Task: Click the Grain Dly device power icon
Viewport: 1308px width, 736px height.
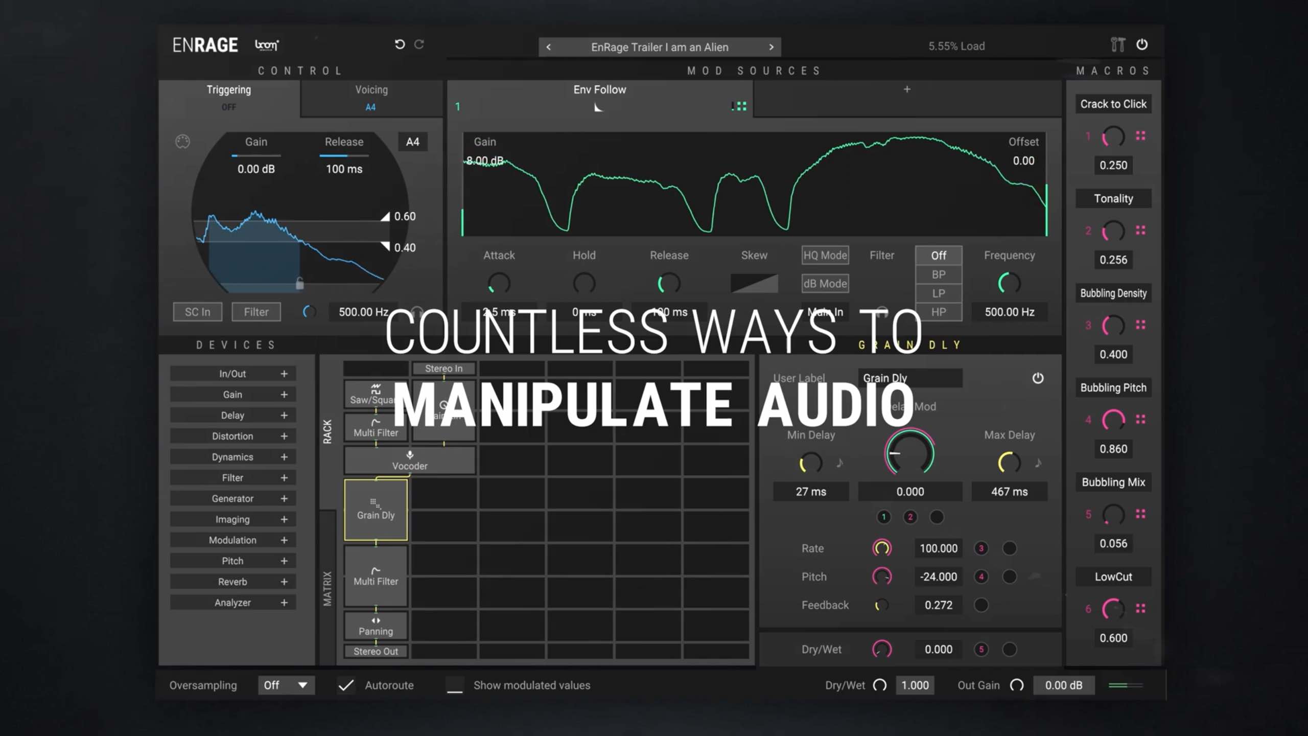Action: click(x=1038, y=378)
